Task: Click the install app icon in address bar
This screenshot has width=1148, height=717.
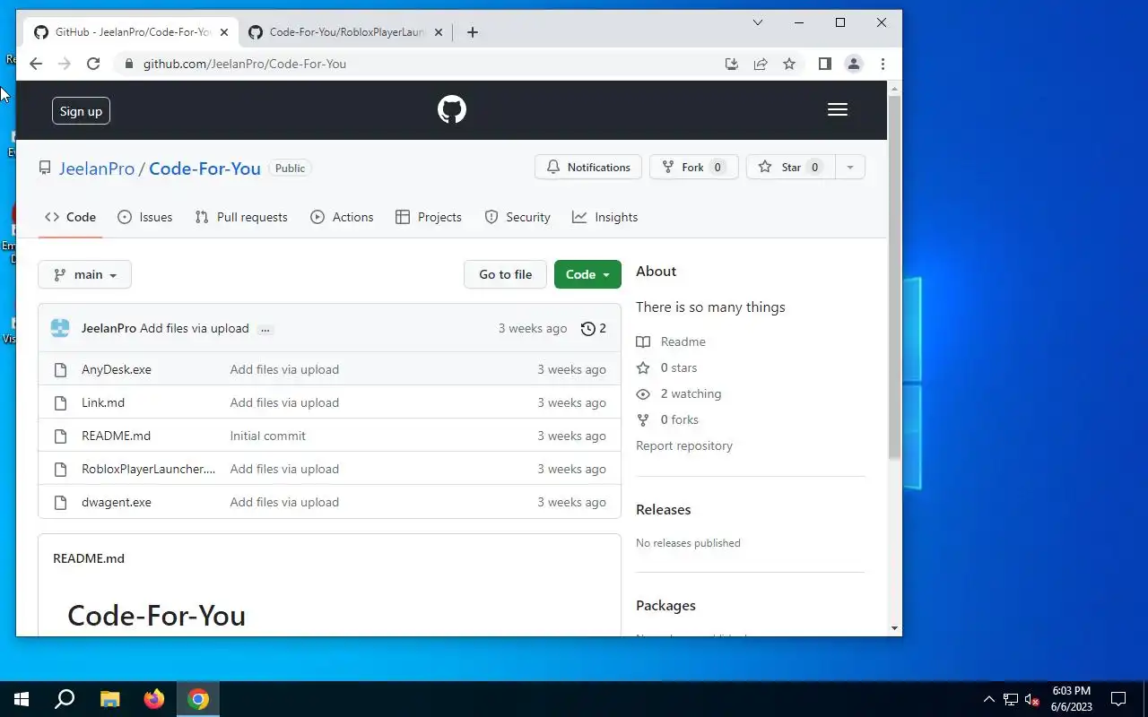Action: 732,64
